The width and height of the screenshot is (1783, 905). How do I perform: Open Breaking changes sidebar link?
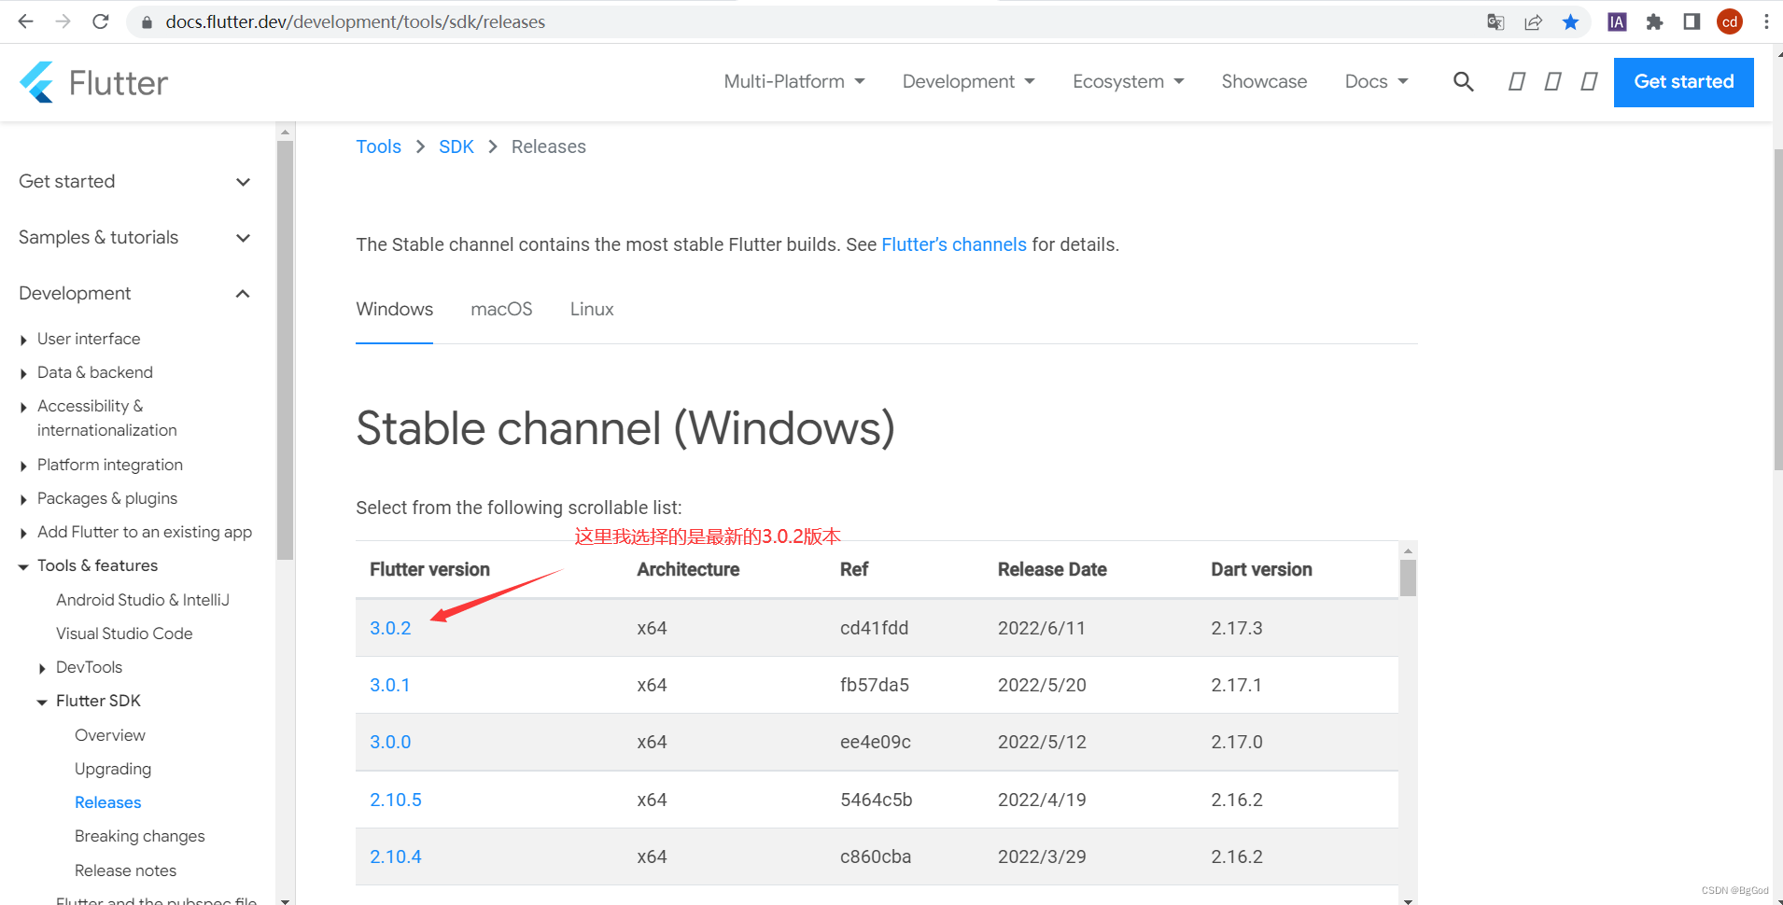click(140, 836)
